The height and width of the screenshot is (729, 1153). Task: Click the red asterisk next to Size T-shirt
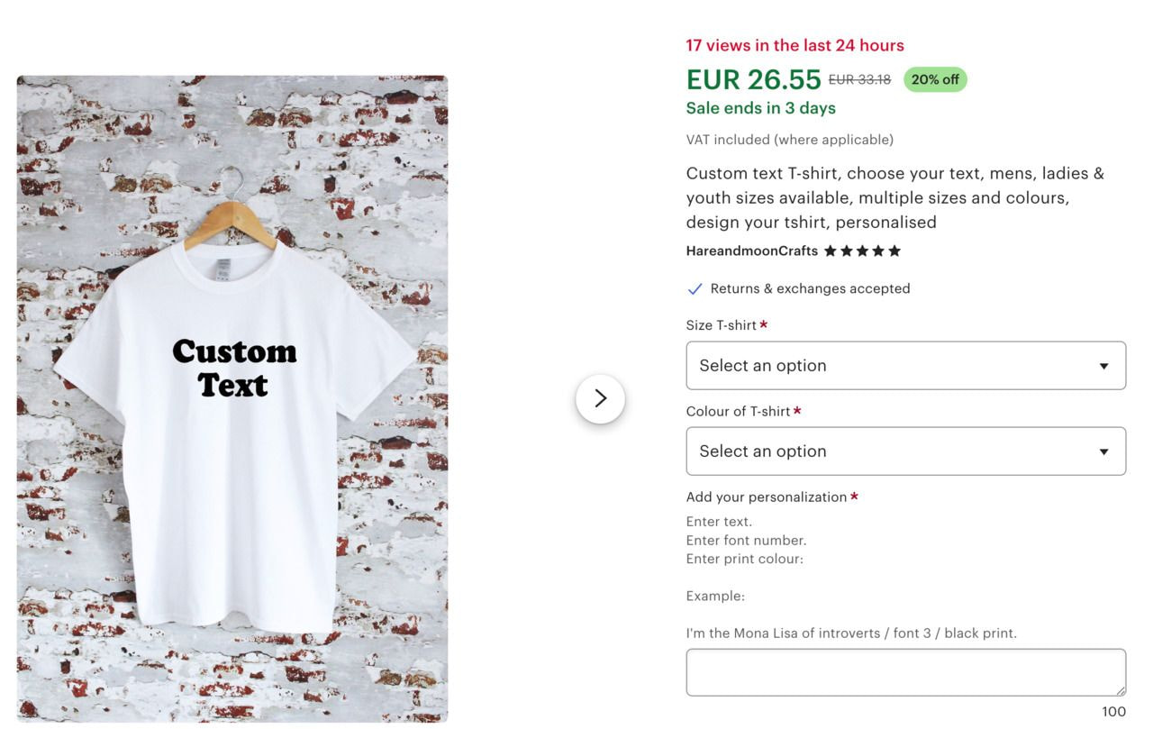tap(763, 324)
